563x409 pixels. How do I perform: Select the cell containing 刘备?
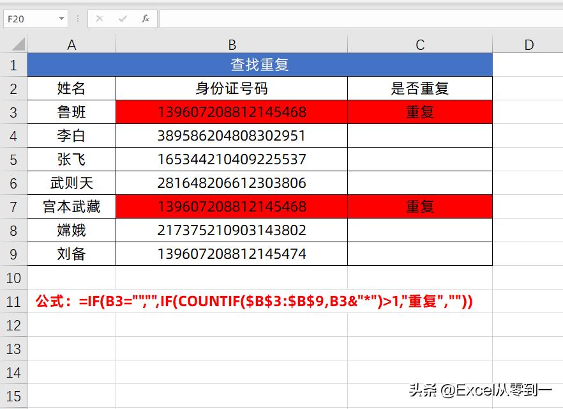coord(71,254)
